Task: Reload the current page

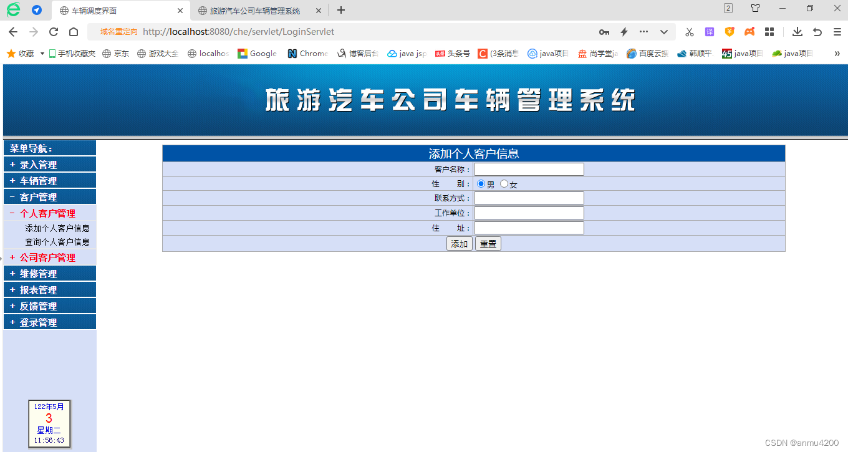Action: pyautogui.click(x=54, y=32)
